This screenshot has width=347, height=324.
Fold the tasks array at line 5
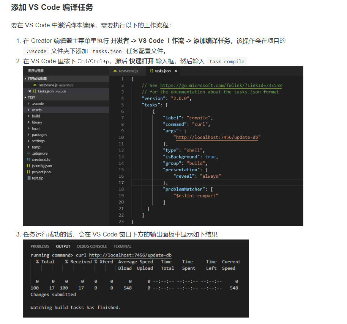coord(128,105)
